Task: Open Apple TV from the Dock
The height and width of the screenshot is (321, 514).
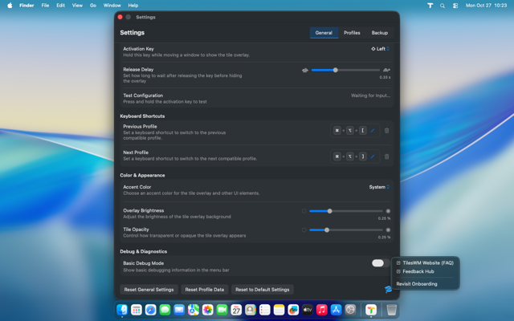Action: [308, 310]
